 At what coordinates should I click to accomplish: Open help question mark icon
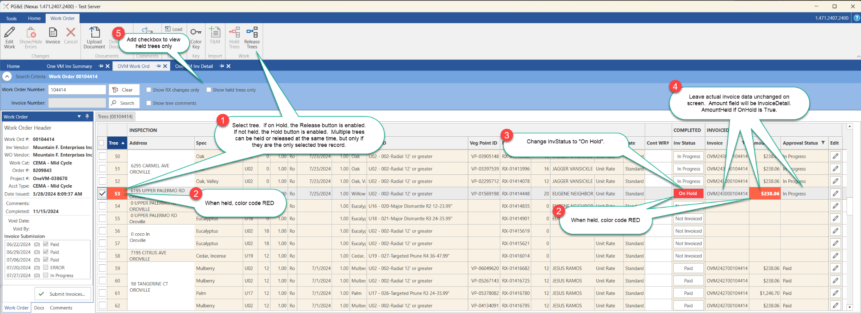point(856,18)
